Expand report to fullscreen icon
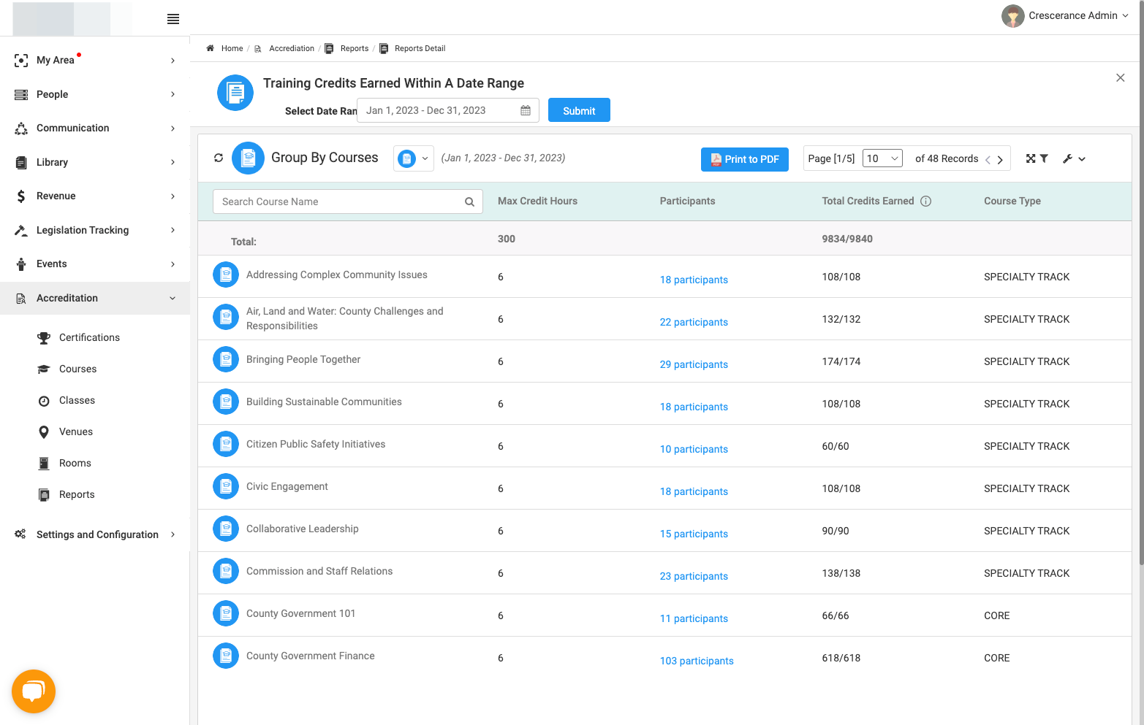Image resolution: width=1144 pixels, height=725 pixels. point(1031,158)
